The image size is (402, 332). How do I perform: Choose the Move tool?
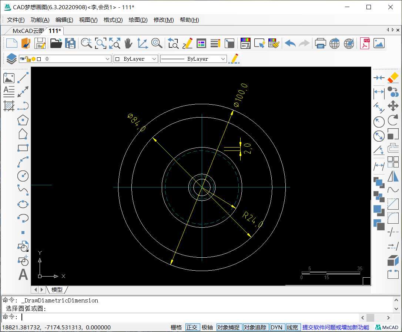pos(393,105)
